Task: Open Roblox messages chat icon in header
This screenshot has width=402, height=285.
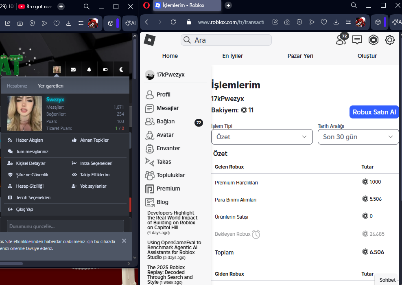Action: 357,40
